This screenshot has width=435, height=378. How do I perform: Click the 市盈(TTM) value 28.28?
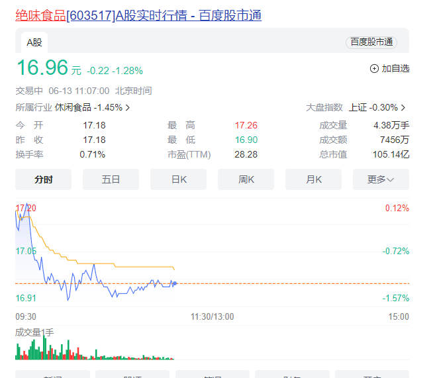point(246,154)
